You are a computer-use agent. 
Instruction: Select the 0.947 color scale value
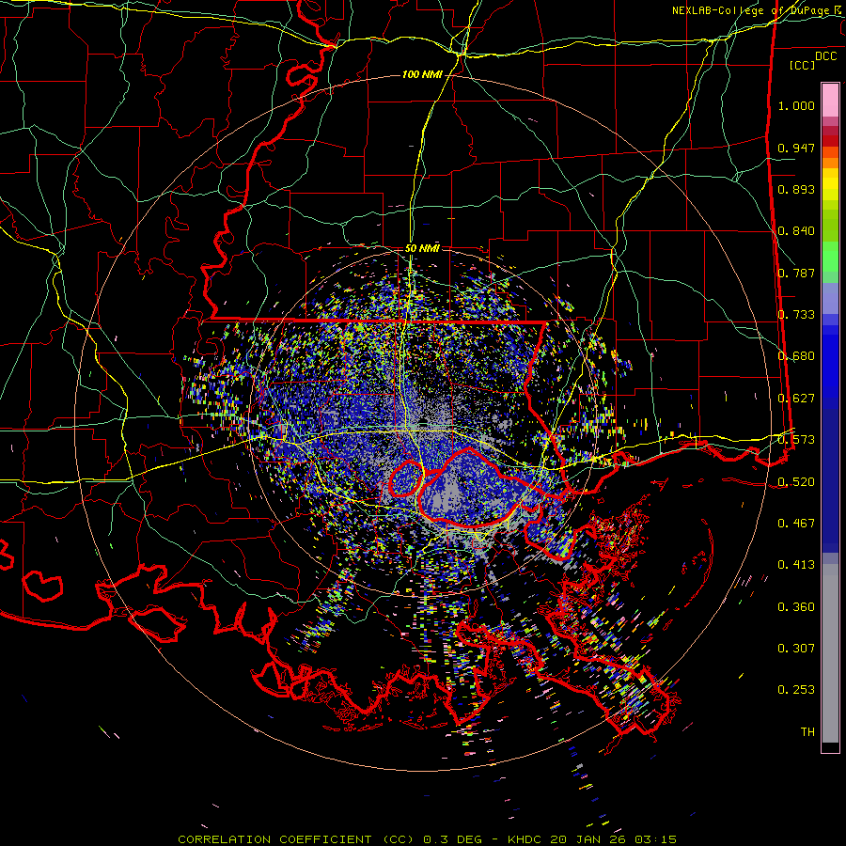point(796,148)
